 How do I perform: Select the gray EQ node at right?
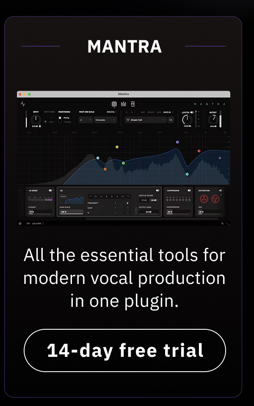[220, 158]
